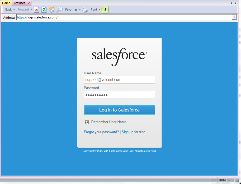
Task: Open the Font dropdown arrow
Action: [x=100, y=10]
